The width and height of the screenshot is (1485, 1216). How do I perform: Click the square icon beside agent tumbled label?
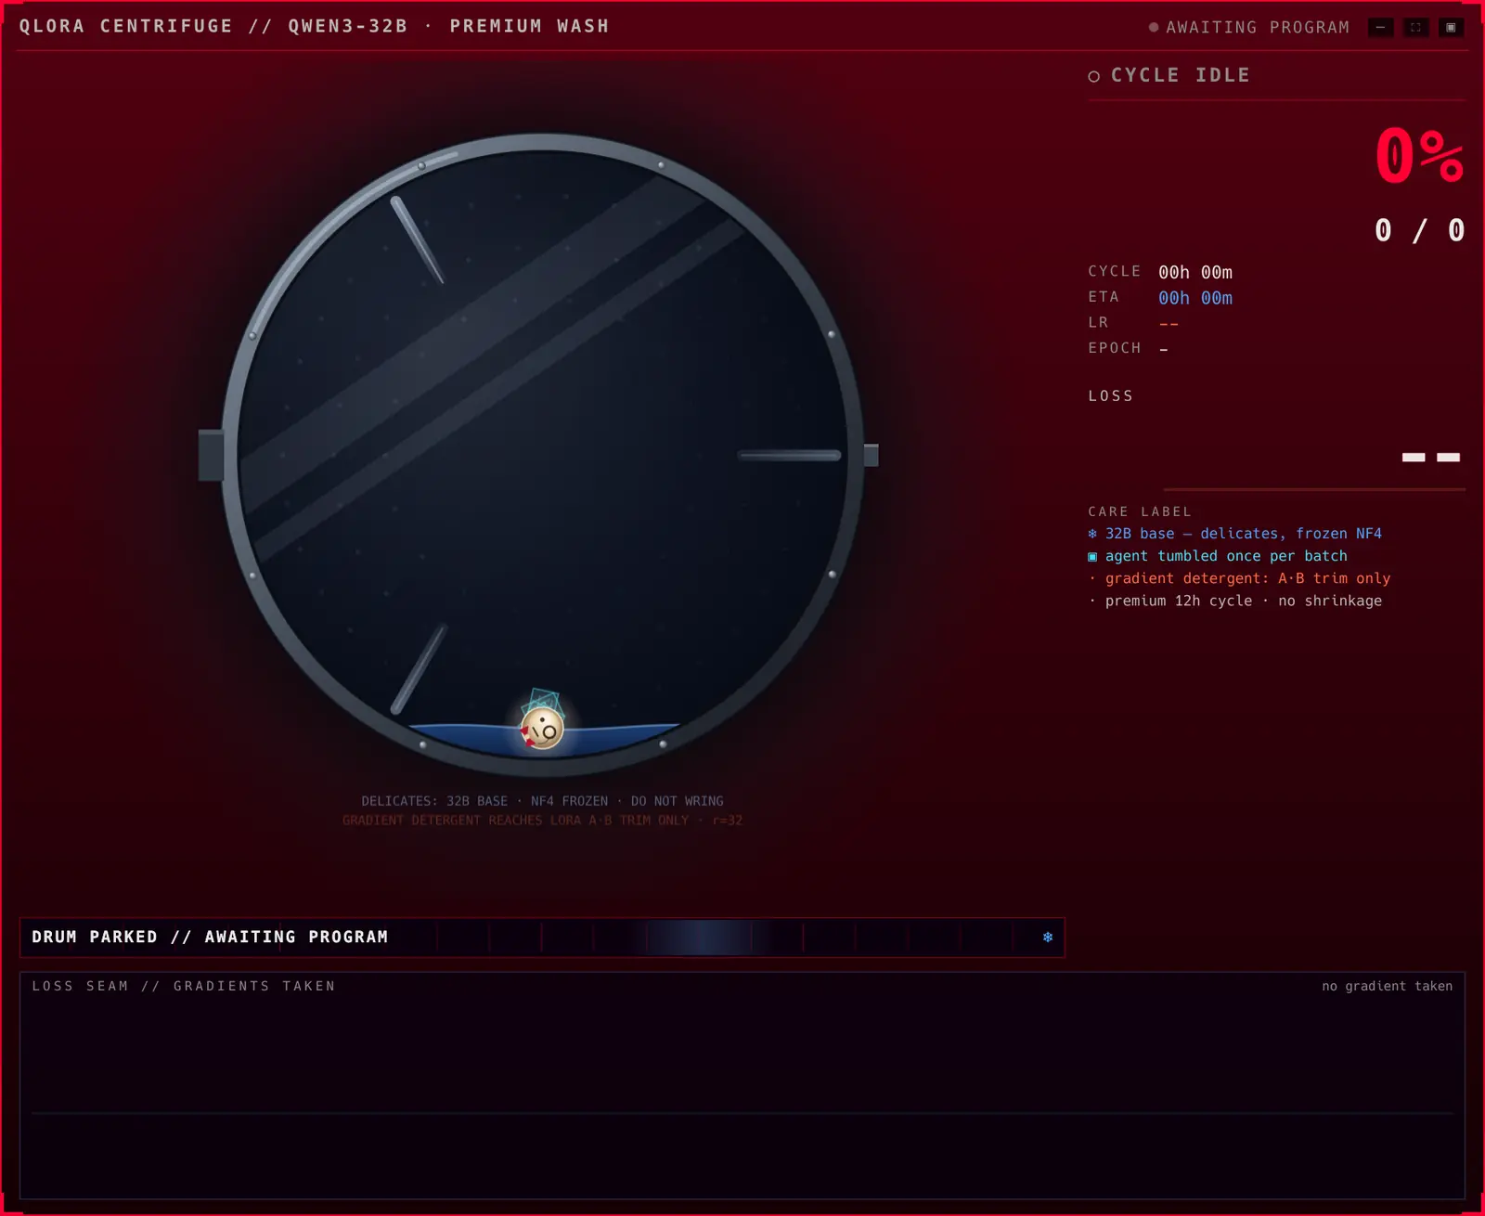pos(1092,557)
